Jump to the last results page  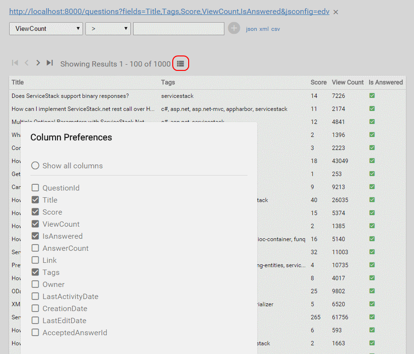[50, 63]
